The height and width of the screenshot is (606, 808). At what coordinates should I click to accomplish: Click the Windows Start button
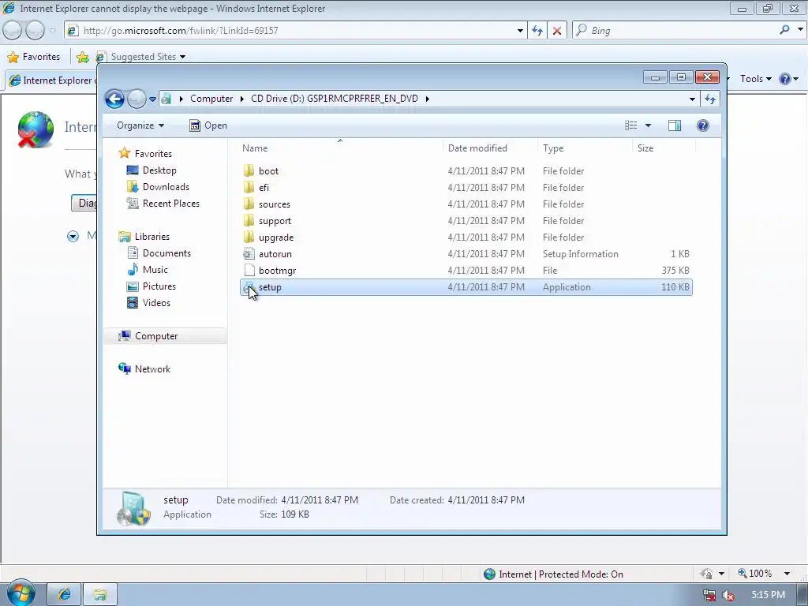pyautogui.click(x=21, y=593)
